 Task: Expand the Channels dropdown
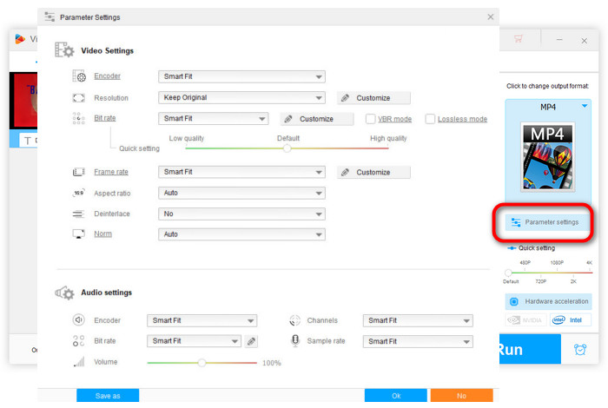[x=418, y=321]
